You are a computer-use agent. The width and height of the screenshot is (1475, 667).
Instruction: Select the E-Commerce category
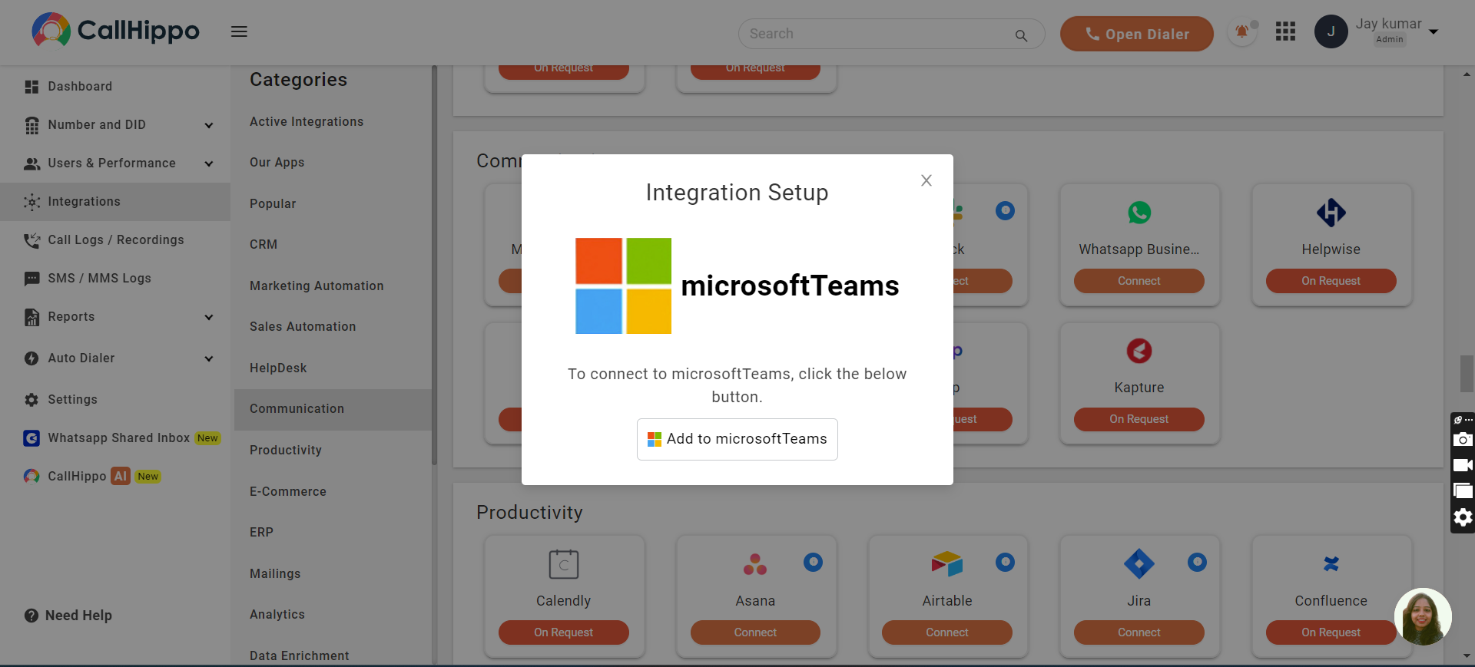pos(288,492)
